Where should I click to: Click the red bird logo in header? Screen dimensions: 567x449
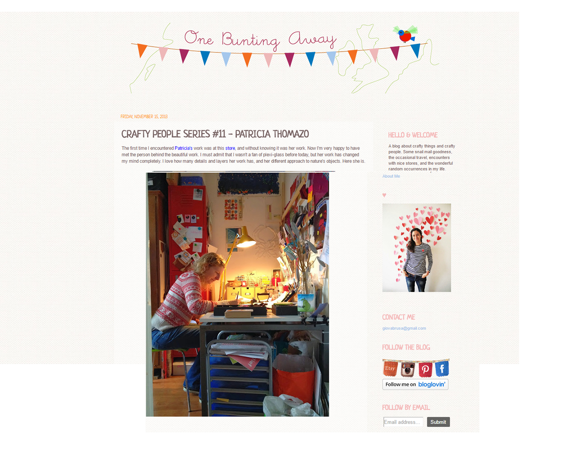pos(406,34)
